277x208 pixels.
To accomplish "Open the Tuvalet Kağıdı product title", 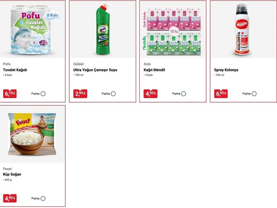I will tap(15, 70).
